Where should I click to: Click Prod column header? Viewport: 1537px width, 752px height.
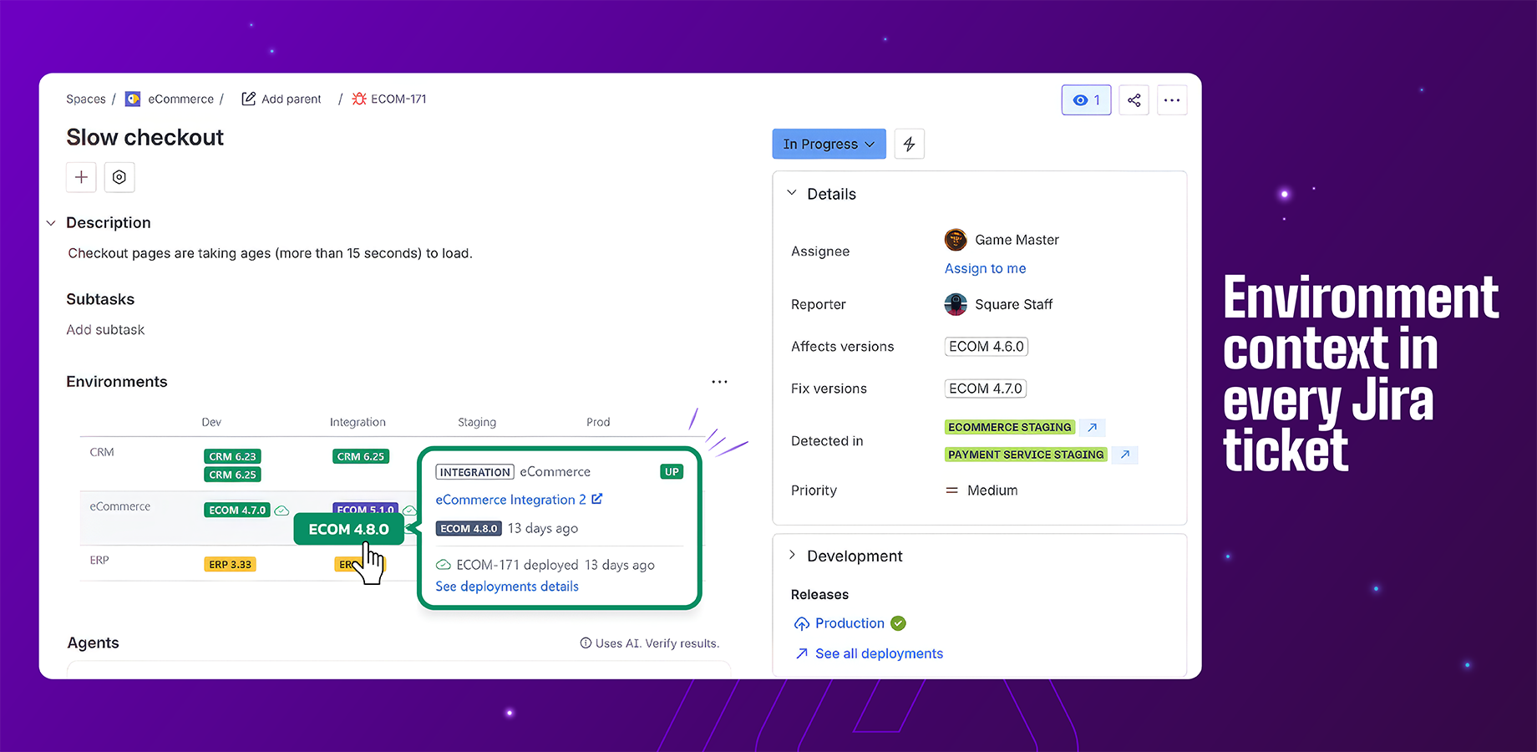click(x=598, y=422)
